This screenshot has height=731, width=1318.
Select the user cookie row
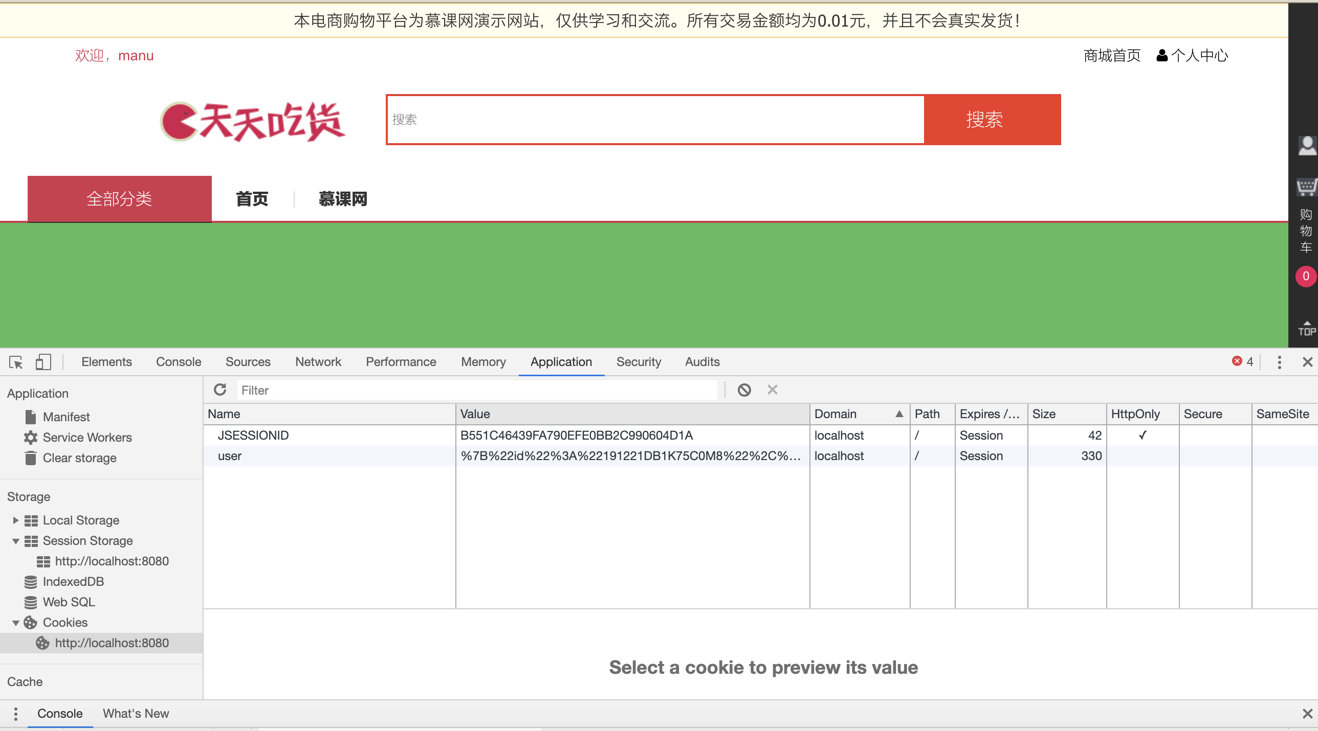click(760, 456)
